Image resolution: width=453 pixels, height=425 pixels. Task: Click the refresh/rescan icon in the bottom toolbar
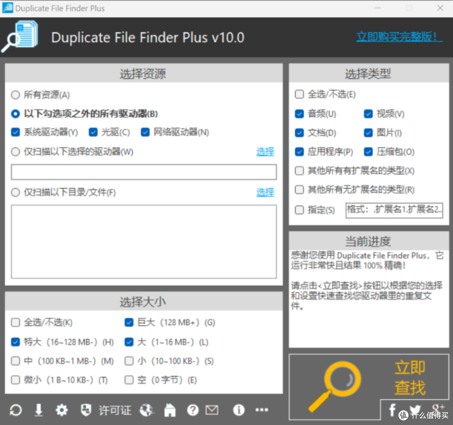pyautogui.click(x=16, y=410)
